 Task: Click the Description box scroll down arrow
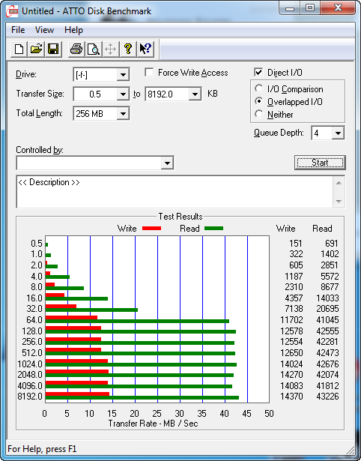339,202
